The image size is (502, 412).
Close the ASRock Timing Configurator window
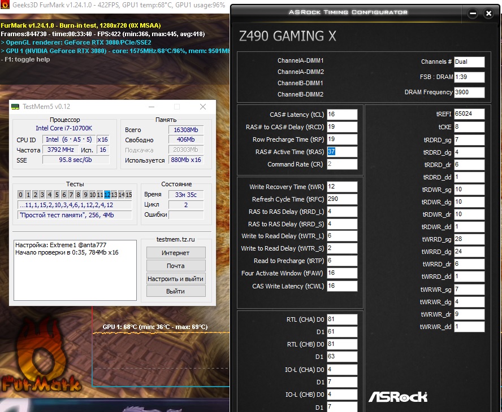[x=488, y=14]
